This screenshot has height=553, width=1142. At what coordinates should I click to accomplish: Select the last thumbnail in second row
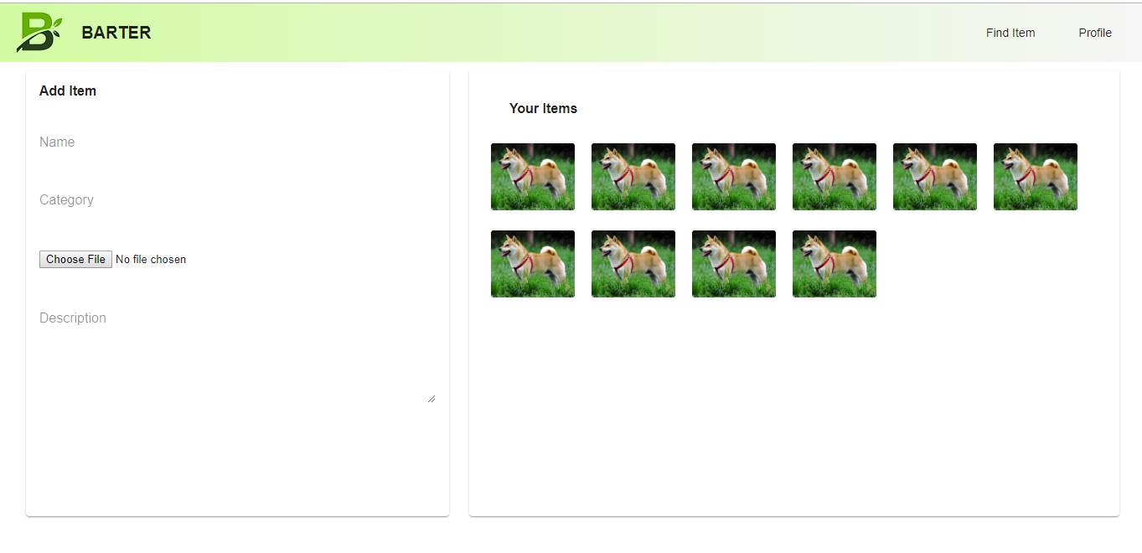(x=835, y=264)
